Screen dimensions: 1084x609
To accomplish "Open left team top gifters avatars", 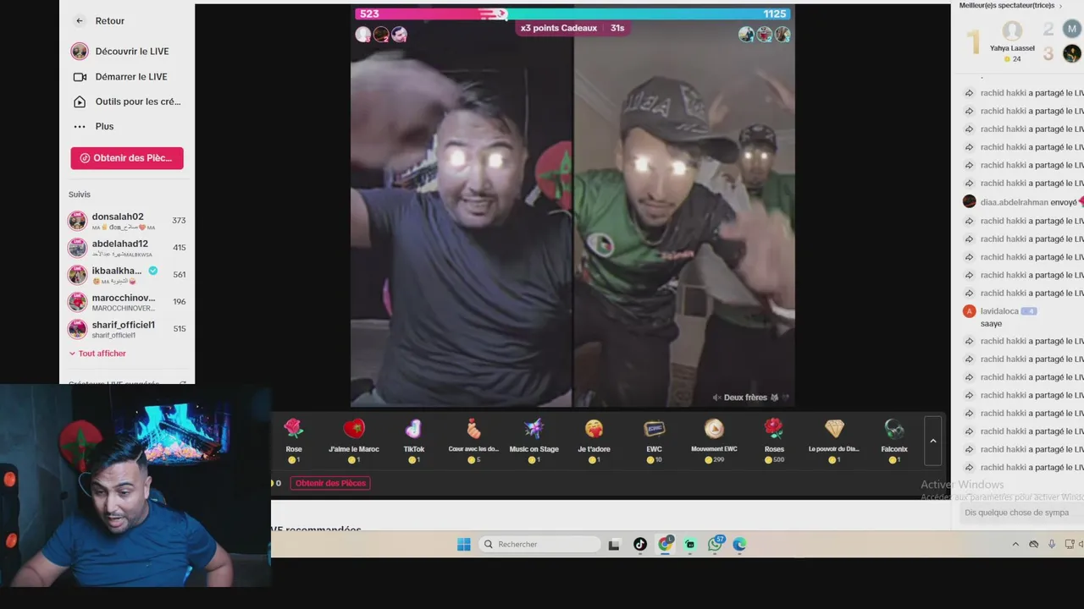I will 381,35.
